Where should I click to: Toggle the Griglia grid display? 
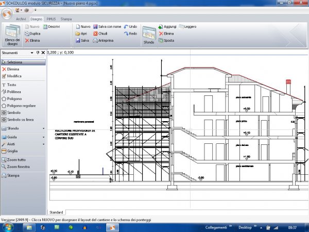(13, 152)
